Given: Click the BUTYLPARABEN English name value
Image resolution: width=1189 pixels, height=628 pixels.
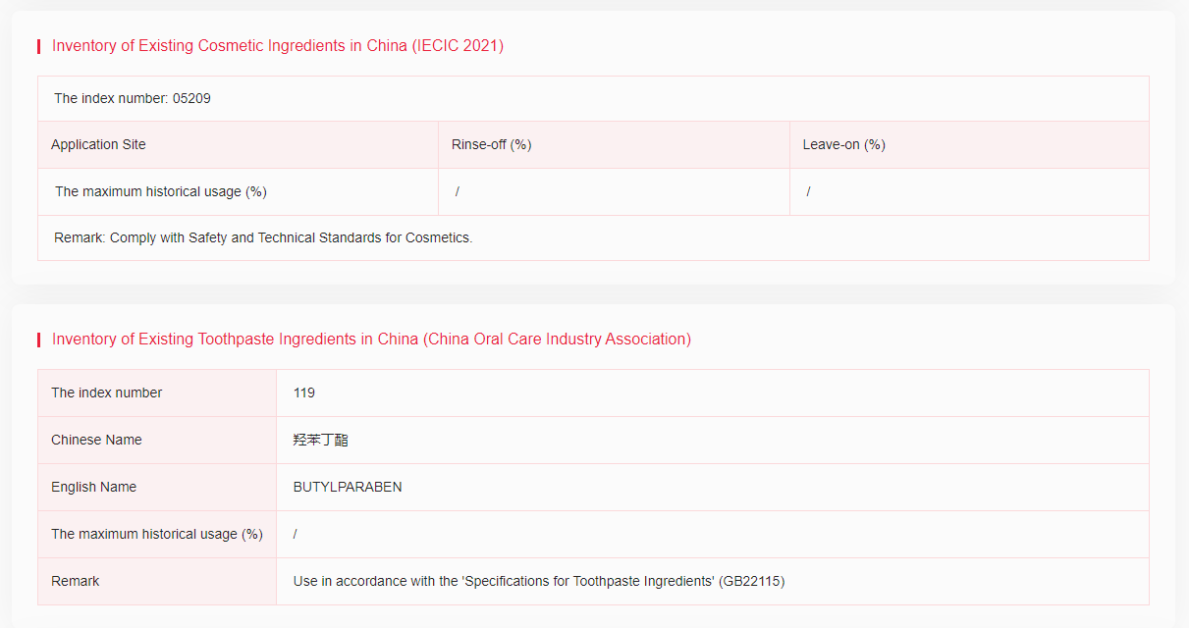Looking at the screenshot, I should 348,487.
